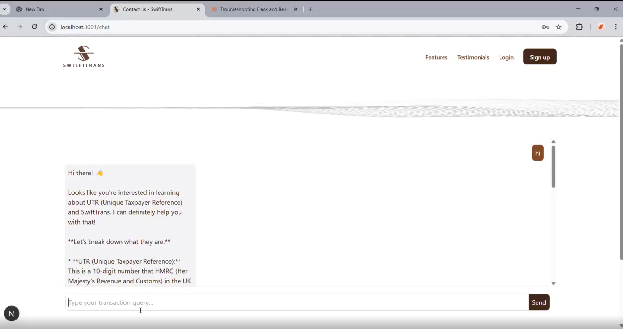623x329 pixels.
Task: Open the Chrome three-dot menu
Action: click(616, 27)
